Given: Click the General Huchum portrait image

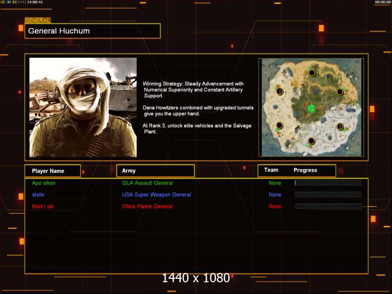Looking at the screenshot, I should [x=83, y=107].
